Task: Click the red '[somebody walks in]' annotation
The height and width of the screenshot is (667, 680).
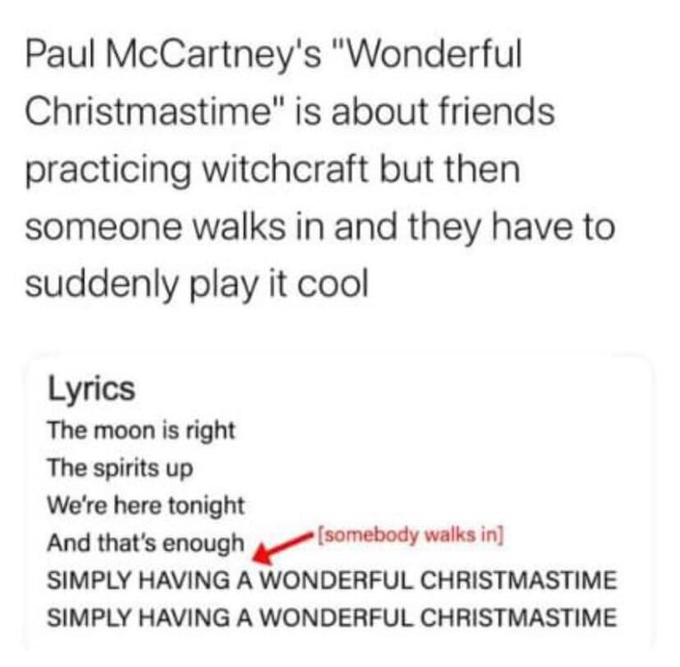Action: click(411, 535)
